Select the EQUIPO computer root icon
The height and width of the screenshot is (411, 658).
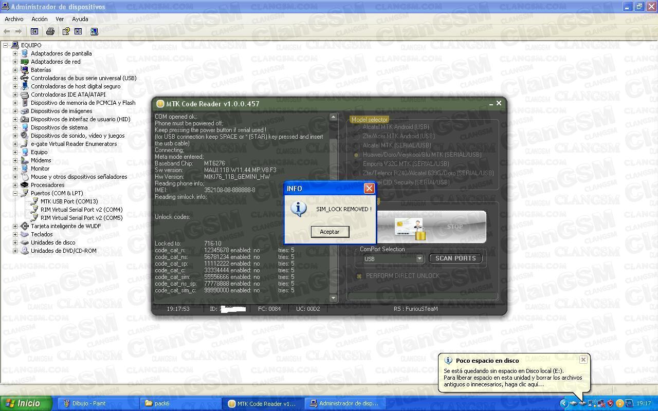pyautogui.click(x=15, y=45)
